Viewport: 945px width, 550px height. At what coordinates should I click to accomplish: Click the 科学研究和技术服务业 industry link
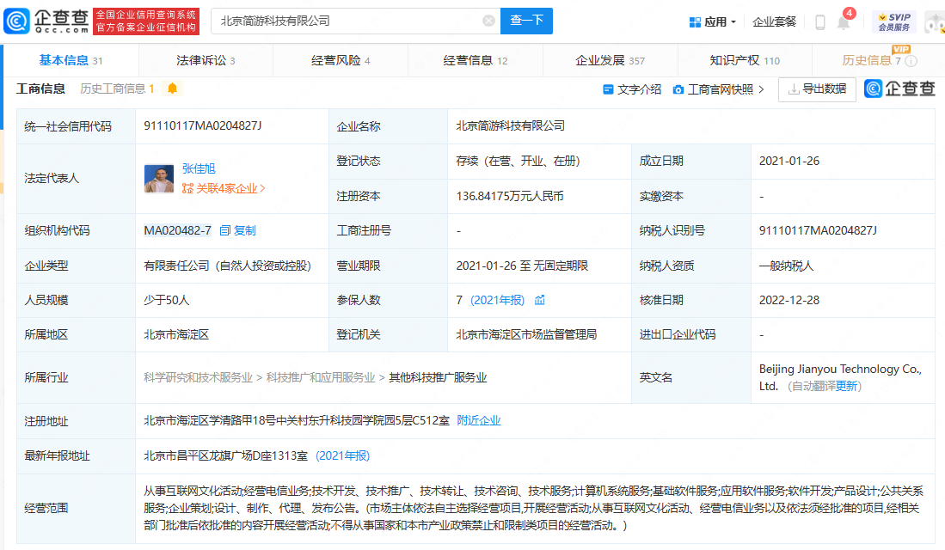click(x=198, y=378)
